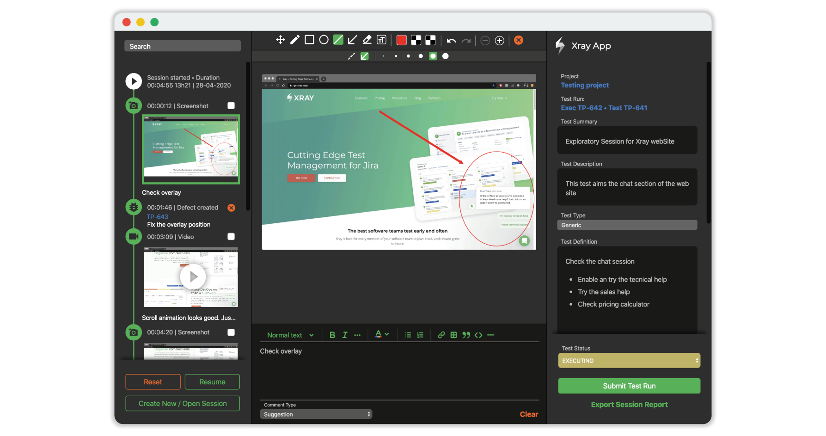The height and width of the screenshot is (436, 826).
Task: Select the Arrow tool in top toolbar
Action: click(x=352, y=40)
